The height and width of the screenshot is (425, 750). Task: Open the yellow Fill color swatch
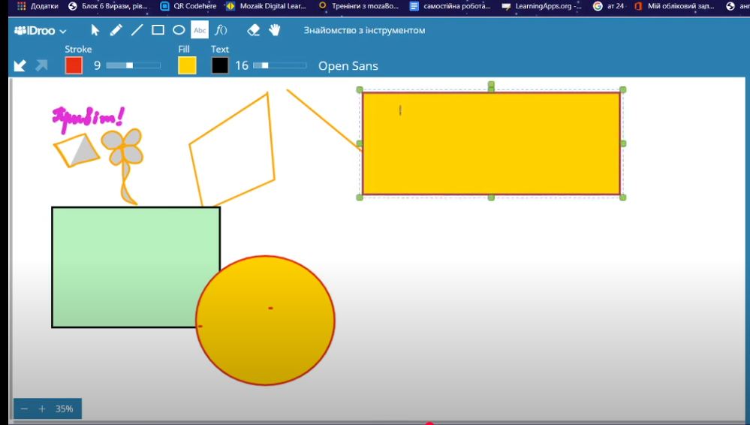tap(187, 65)
